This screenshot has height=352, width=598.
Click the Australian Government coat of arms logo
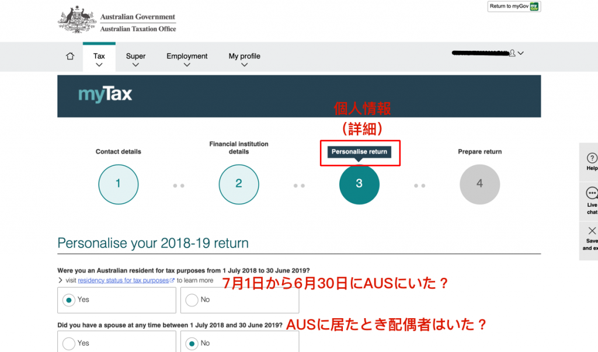tap(78, 20)
